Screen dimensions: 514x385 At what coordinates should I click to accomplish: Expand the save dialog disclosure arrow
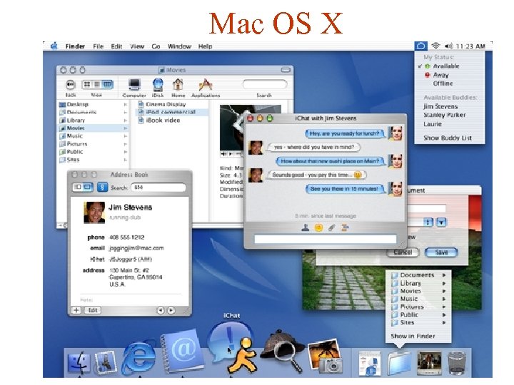pyautogui.click(x=441, y=222)
